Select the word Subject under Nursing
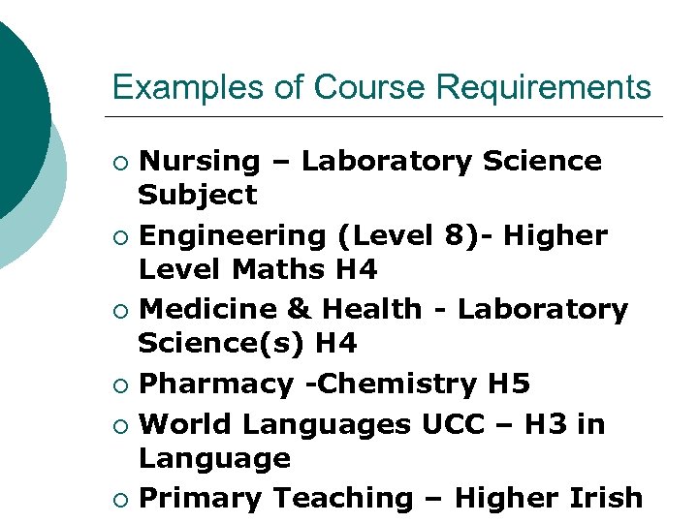The image size is (698, 523). (x=198, y=195)
